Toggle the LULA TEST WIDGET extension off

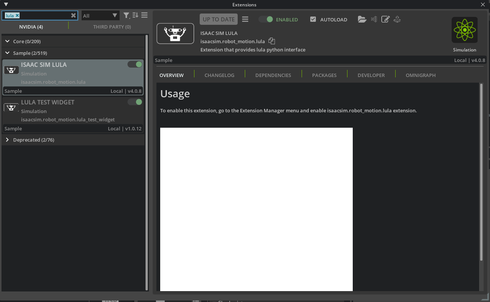[x=135, y=102]
